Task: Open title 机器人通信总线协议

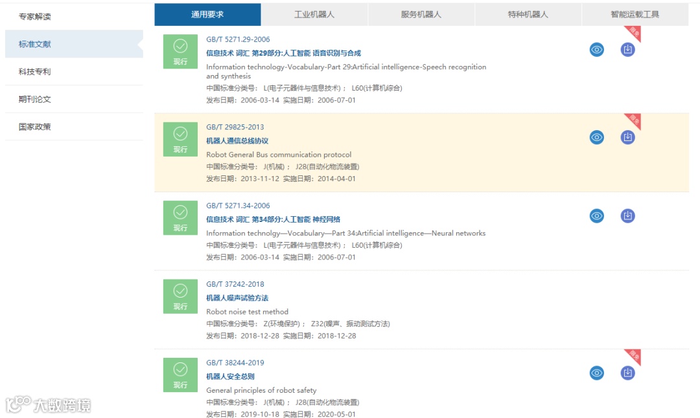Action: [237, 141]
